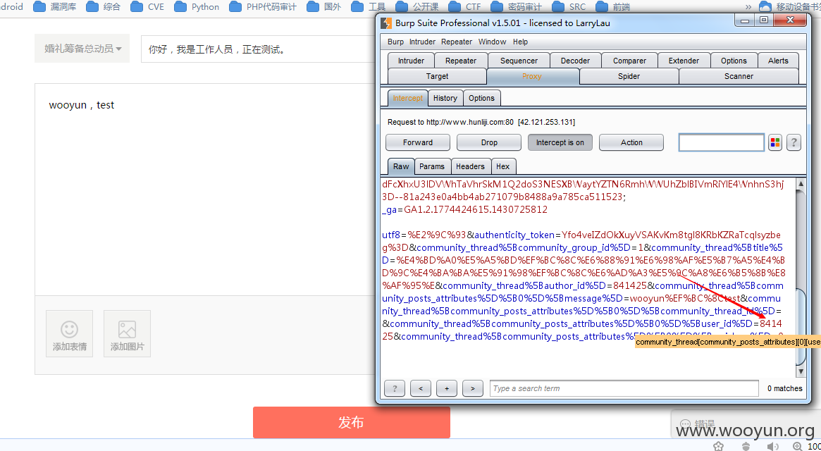Image resolution: width=821 pixels, height=451 pixels.
Task: Switch to the Scanner tab
Action: click(739, 77)
